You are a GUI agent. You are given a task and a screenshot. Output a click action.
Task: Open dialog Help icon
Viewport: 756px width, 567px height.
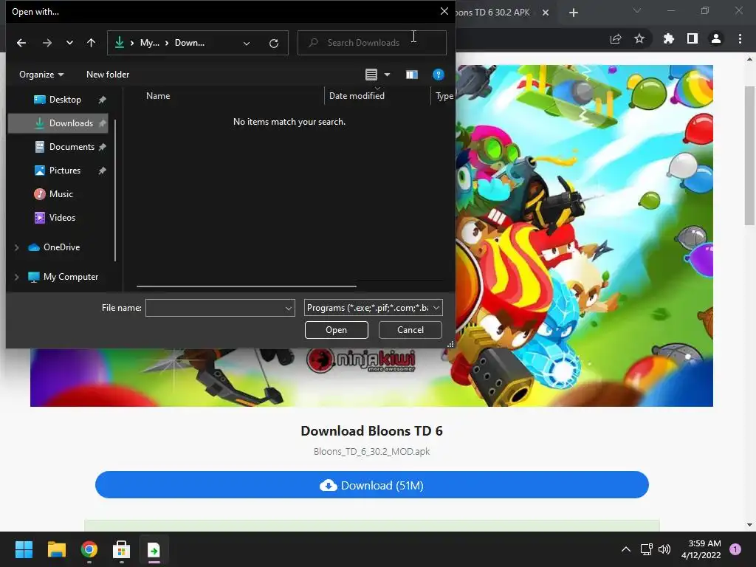438,75
